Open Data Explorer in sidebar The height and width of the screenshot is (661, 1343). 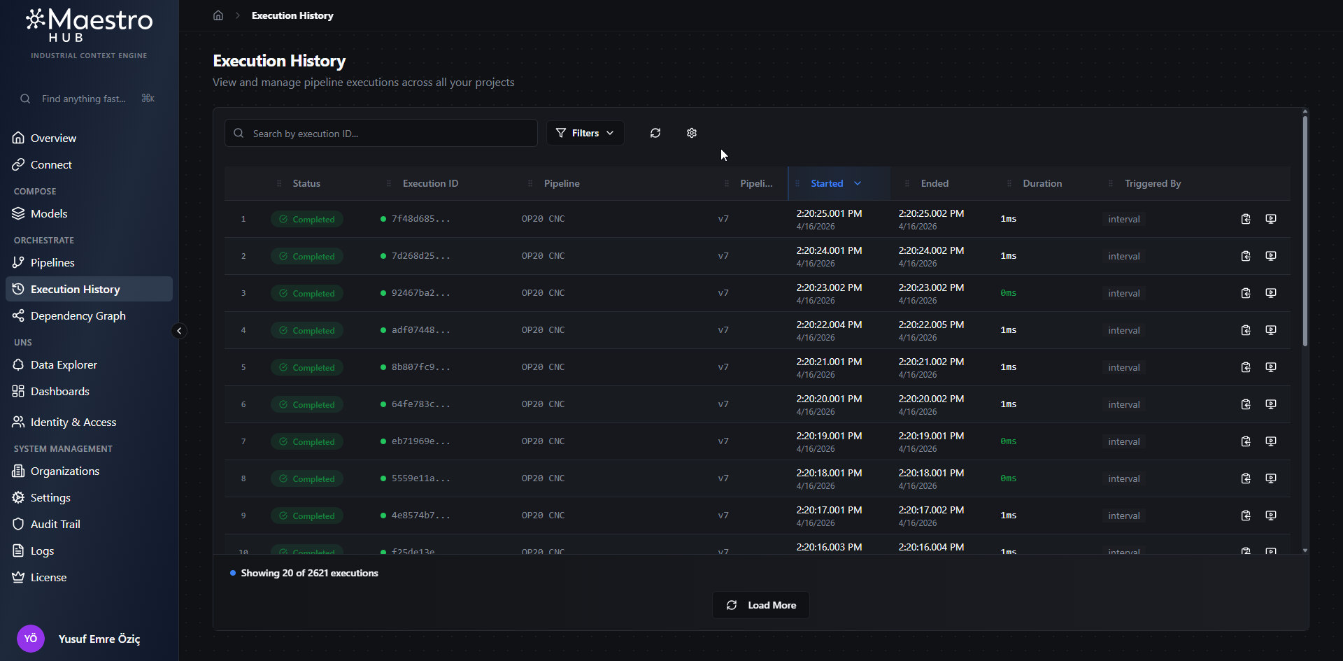click(89, 364)
